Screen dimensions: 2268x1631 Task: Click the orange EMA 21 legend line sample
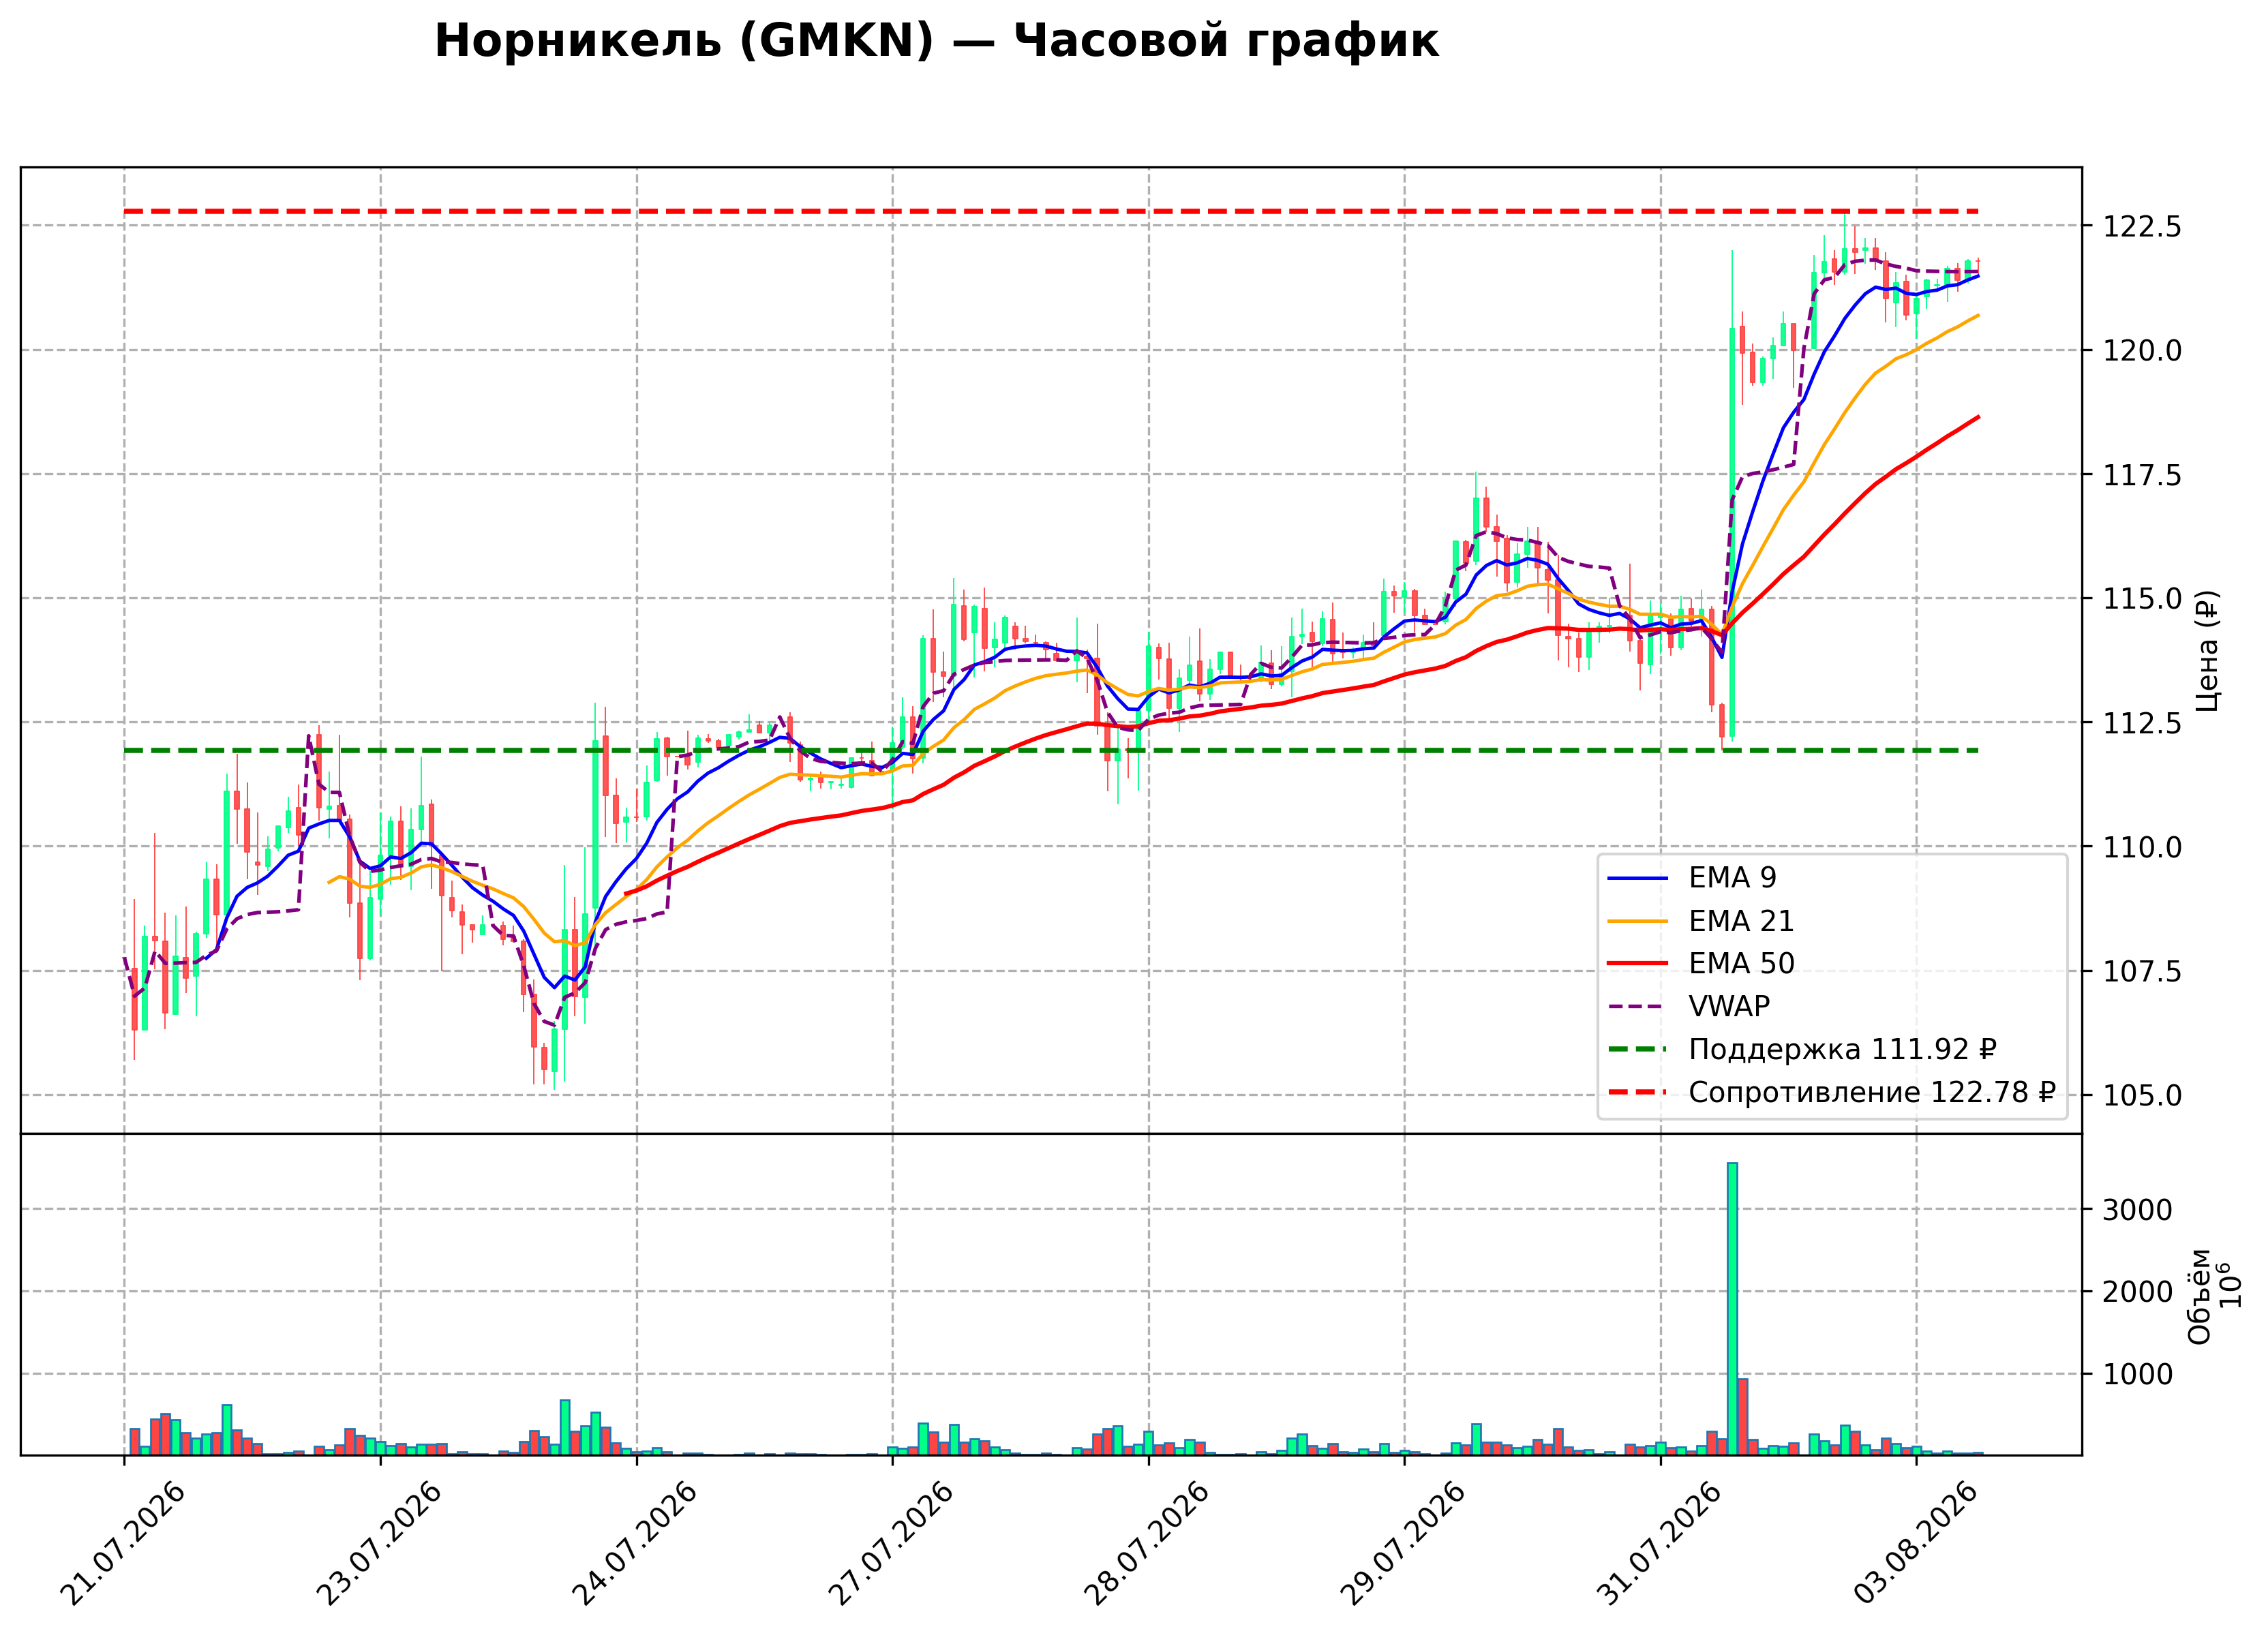point(1638,922)
